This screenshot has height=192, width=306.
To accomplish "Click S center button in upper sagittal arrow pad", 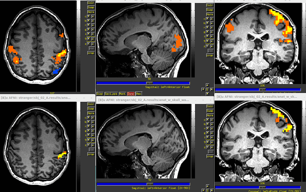I will coord(208,89).
